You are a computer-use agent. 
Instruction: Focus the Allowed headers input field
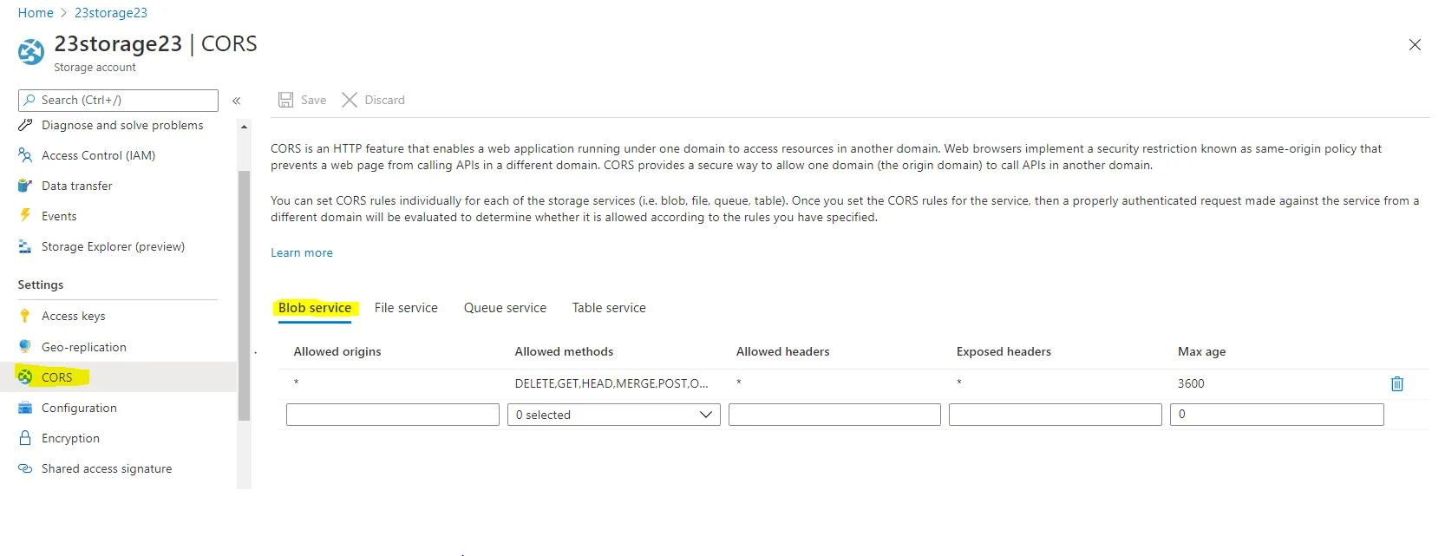tap(834, 415)
